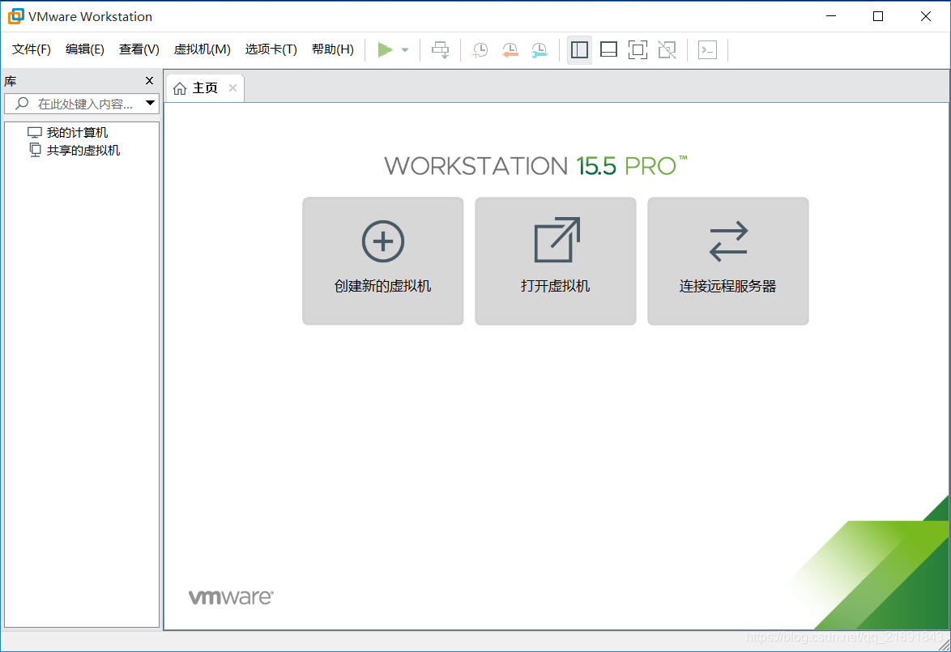The width and height of the screenshot is (951, 652).
Task: Toggle the library sidebar view icon
Action: click(x=579, y=49)
